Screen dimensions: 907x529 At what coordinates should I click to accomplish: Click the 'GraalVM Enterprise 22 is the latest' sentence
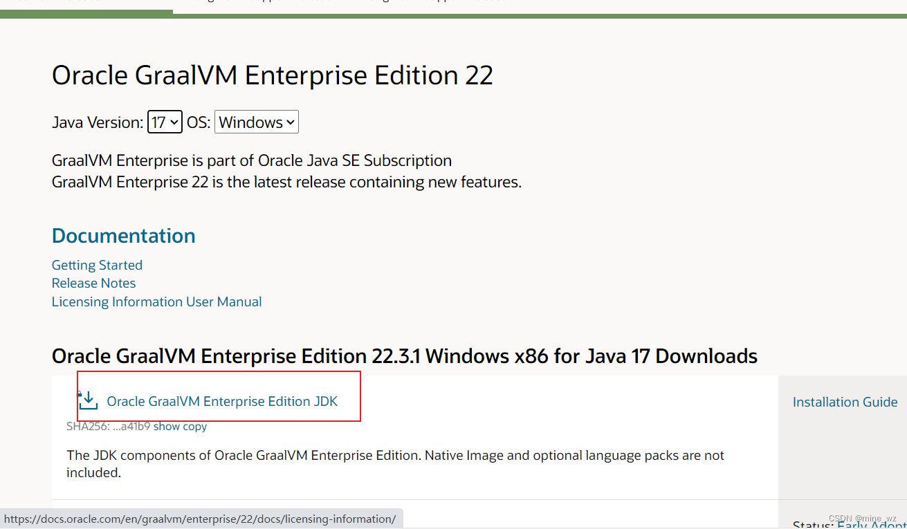click(x=286, y=182)
